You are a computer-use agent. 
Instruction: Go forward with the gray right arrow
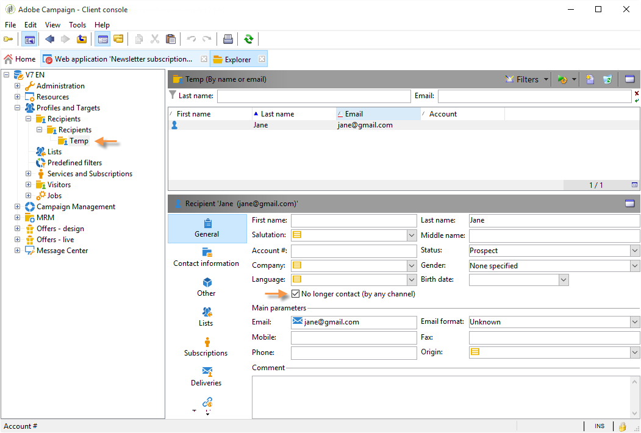65,39
